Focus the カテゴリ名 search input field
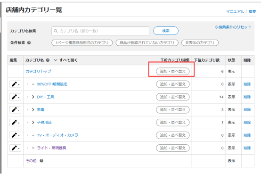 coord(100,31)
